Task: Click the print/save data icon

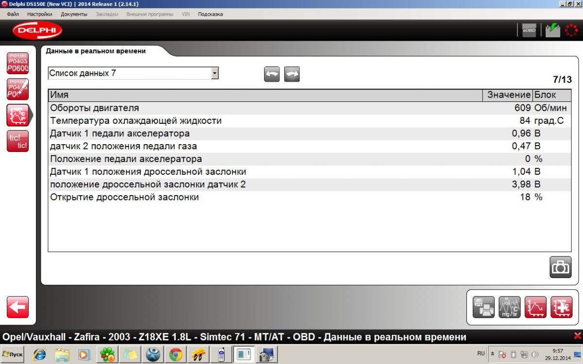Action: [483, 307]
